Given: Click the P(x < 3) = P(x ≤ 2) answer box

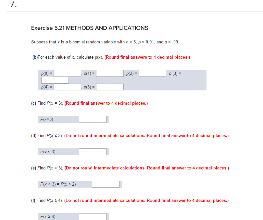Looking at the screenshot, I should [x=106, y=184].
